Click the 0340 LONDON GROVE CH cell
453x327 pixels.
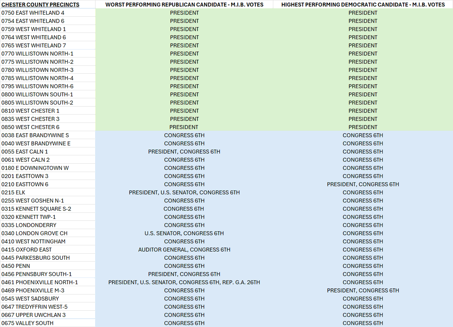click(48, 233)
